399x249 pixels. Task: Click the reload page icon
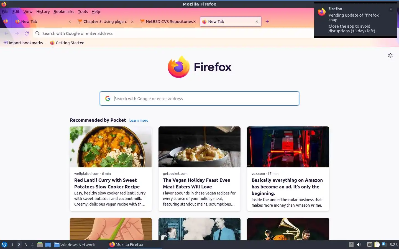[x=27, y=33]
